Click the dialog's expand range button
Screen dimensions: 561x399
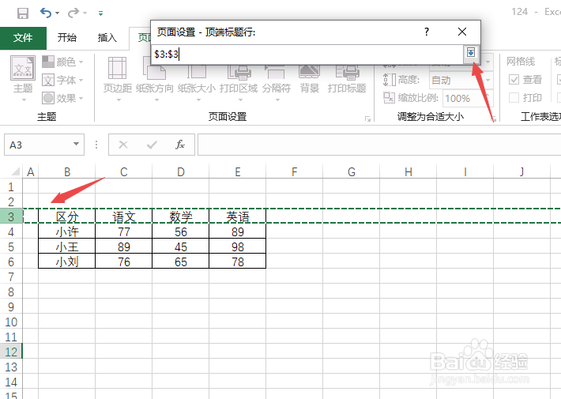click(471, 53)
